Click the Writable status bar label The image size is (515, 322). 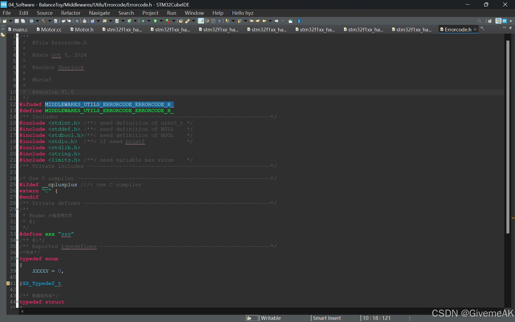(271, 318)
